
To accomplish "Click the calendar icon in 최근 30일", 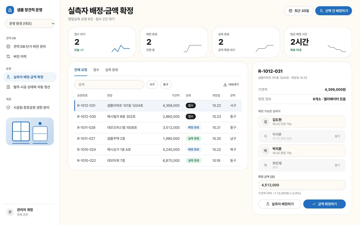I will tap(290, 11).
